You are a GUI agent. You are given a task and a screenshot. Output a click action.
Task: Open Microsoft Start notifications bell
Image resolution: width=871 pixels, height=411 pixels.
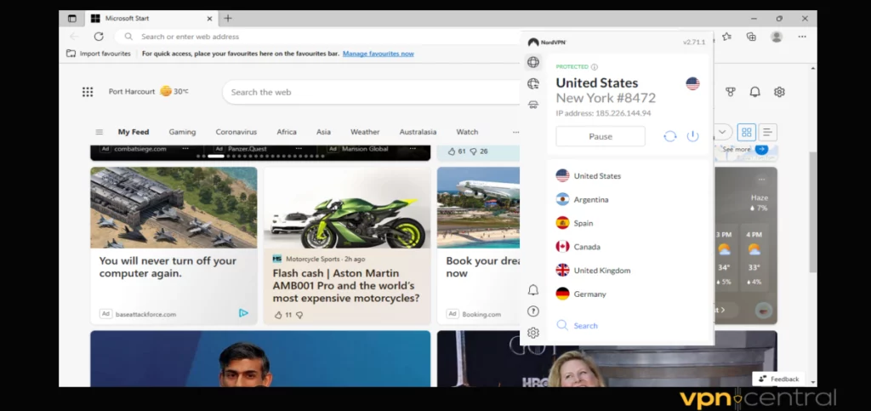(755, 92)
